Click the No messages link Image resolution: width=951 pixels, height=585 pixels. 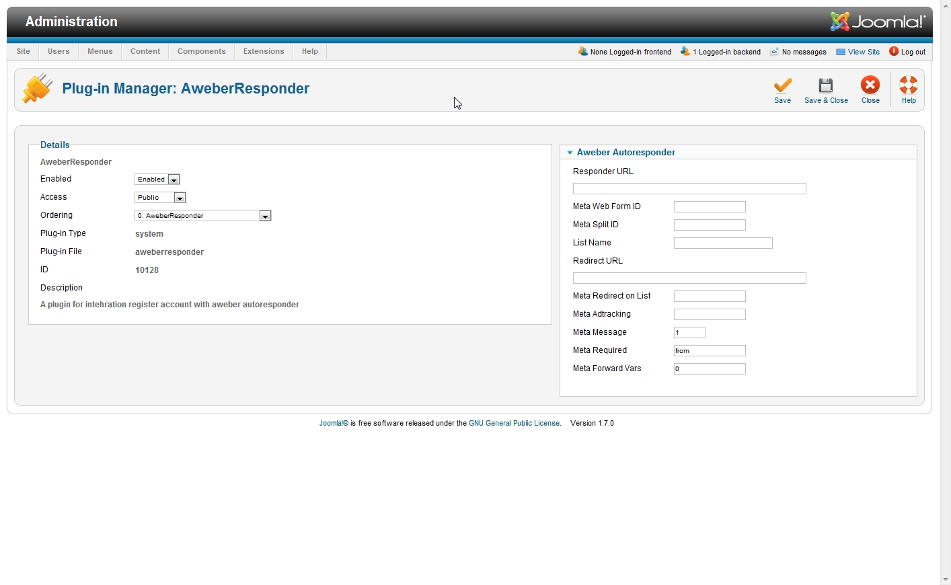[x=804, y=52]
